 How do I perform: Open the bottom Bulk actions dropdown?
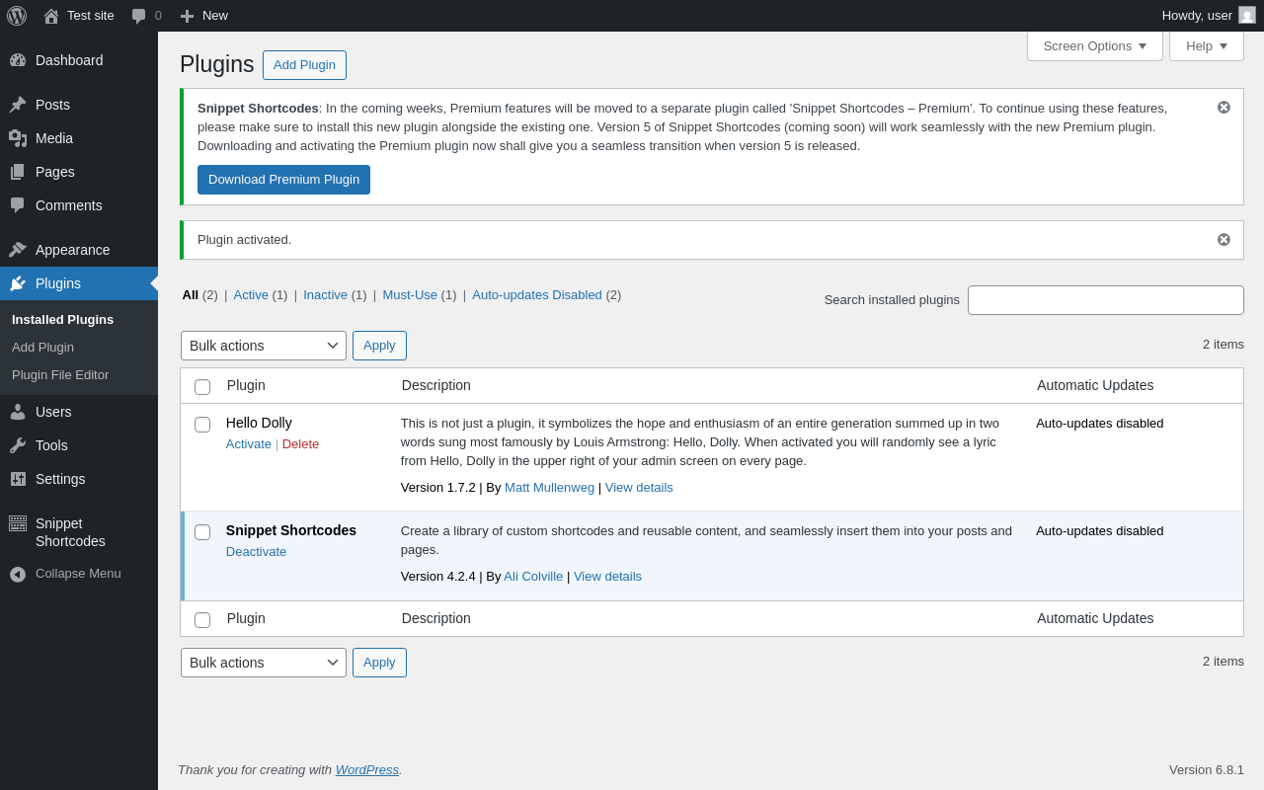tap(264, 663)
